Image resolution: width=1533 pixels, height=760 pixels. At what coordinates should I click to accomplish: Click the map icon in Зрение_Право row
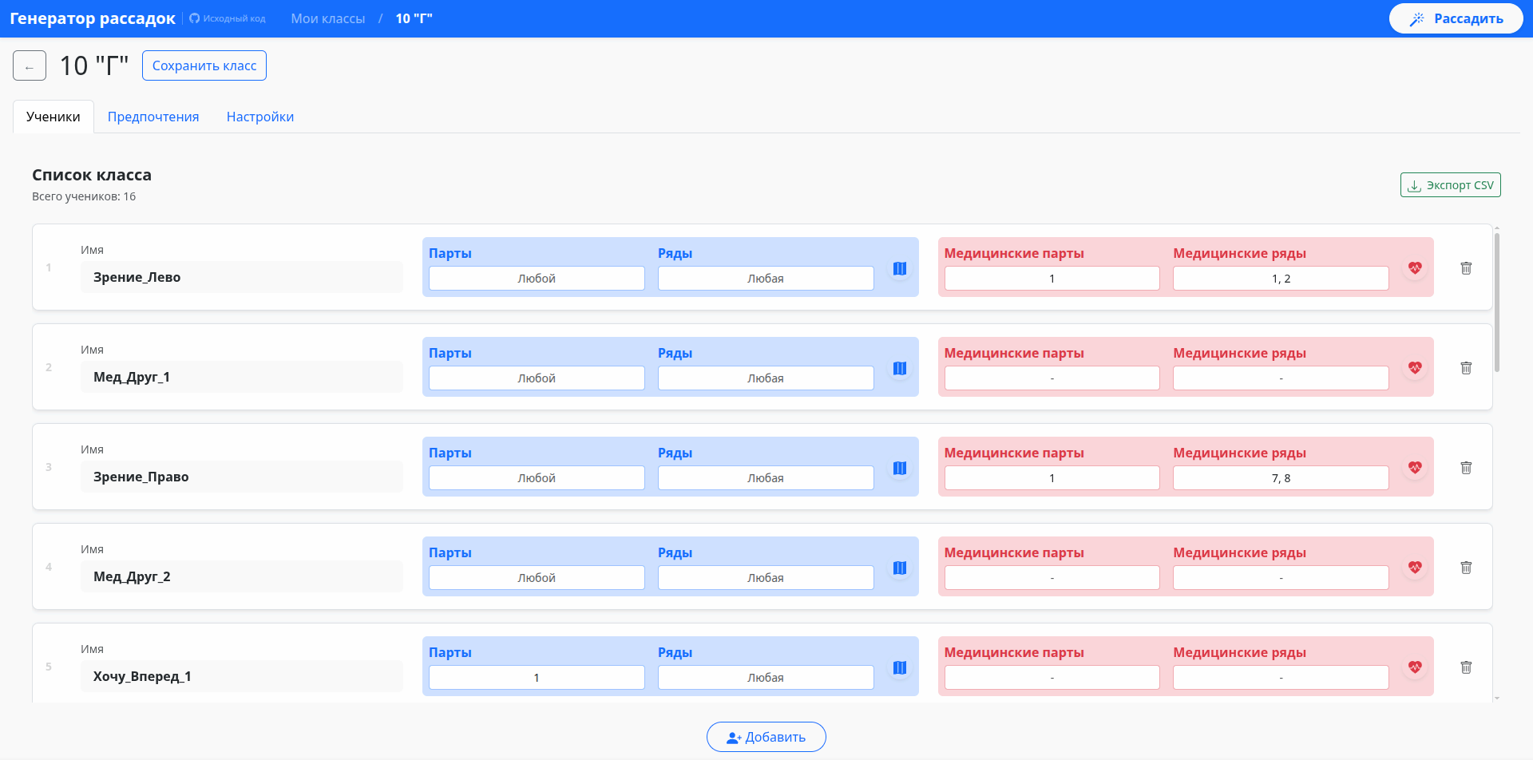[900, 468]
